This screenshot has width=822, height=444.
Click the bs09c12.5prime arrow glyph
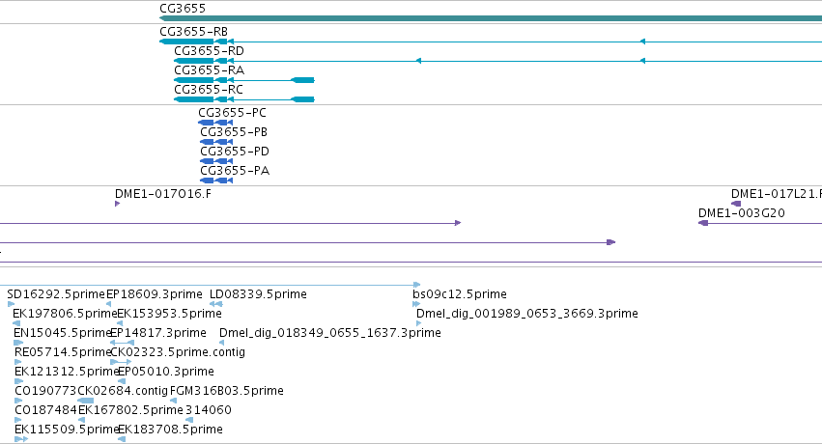(416, 304)
